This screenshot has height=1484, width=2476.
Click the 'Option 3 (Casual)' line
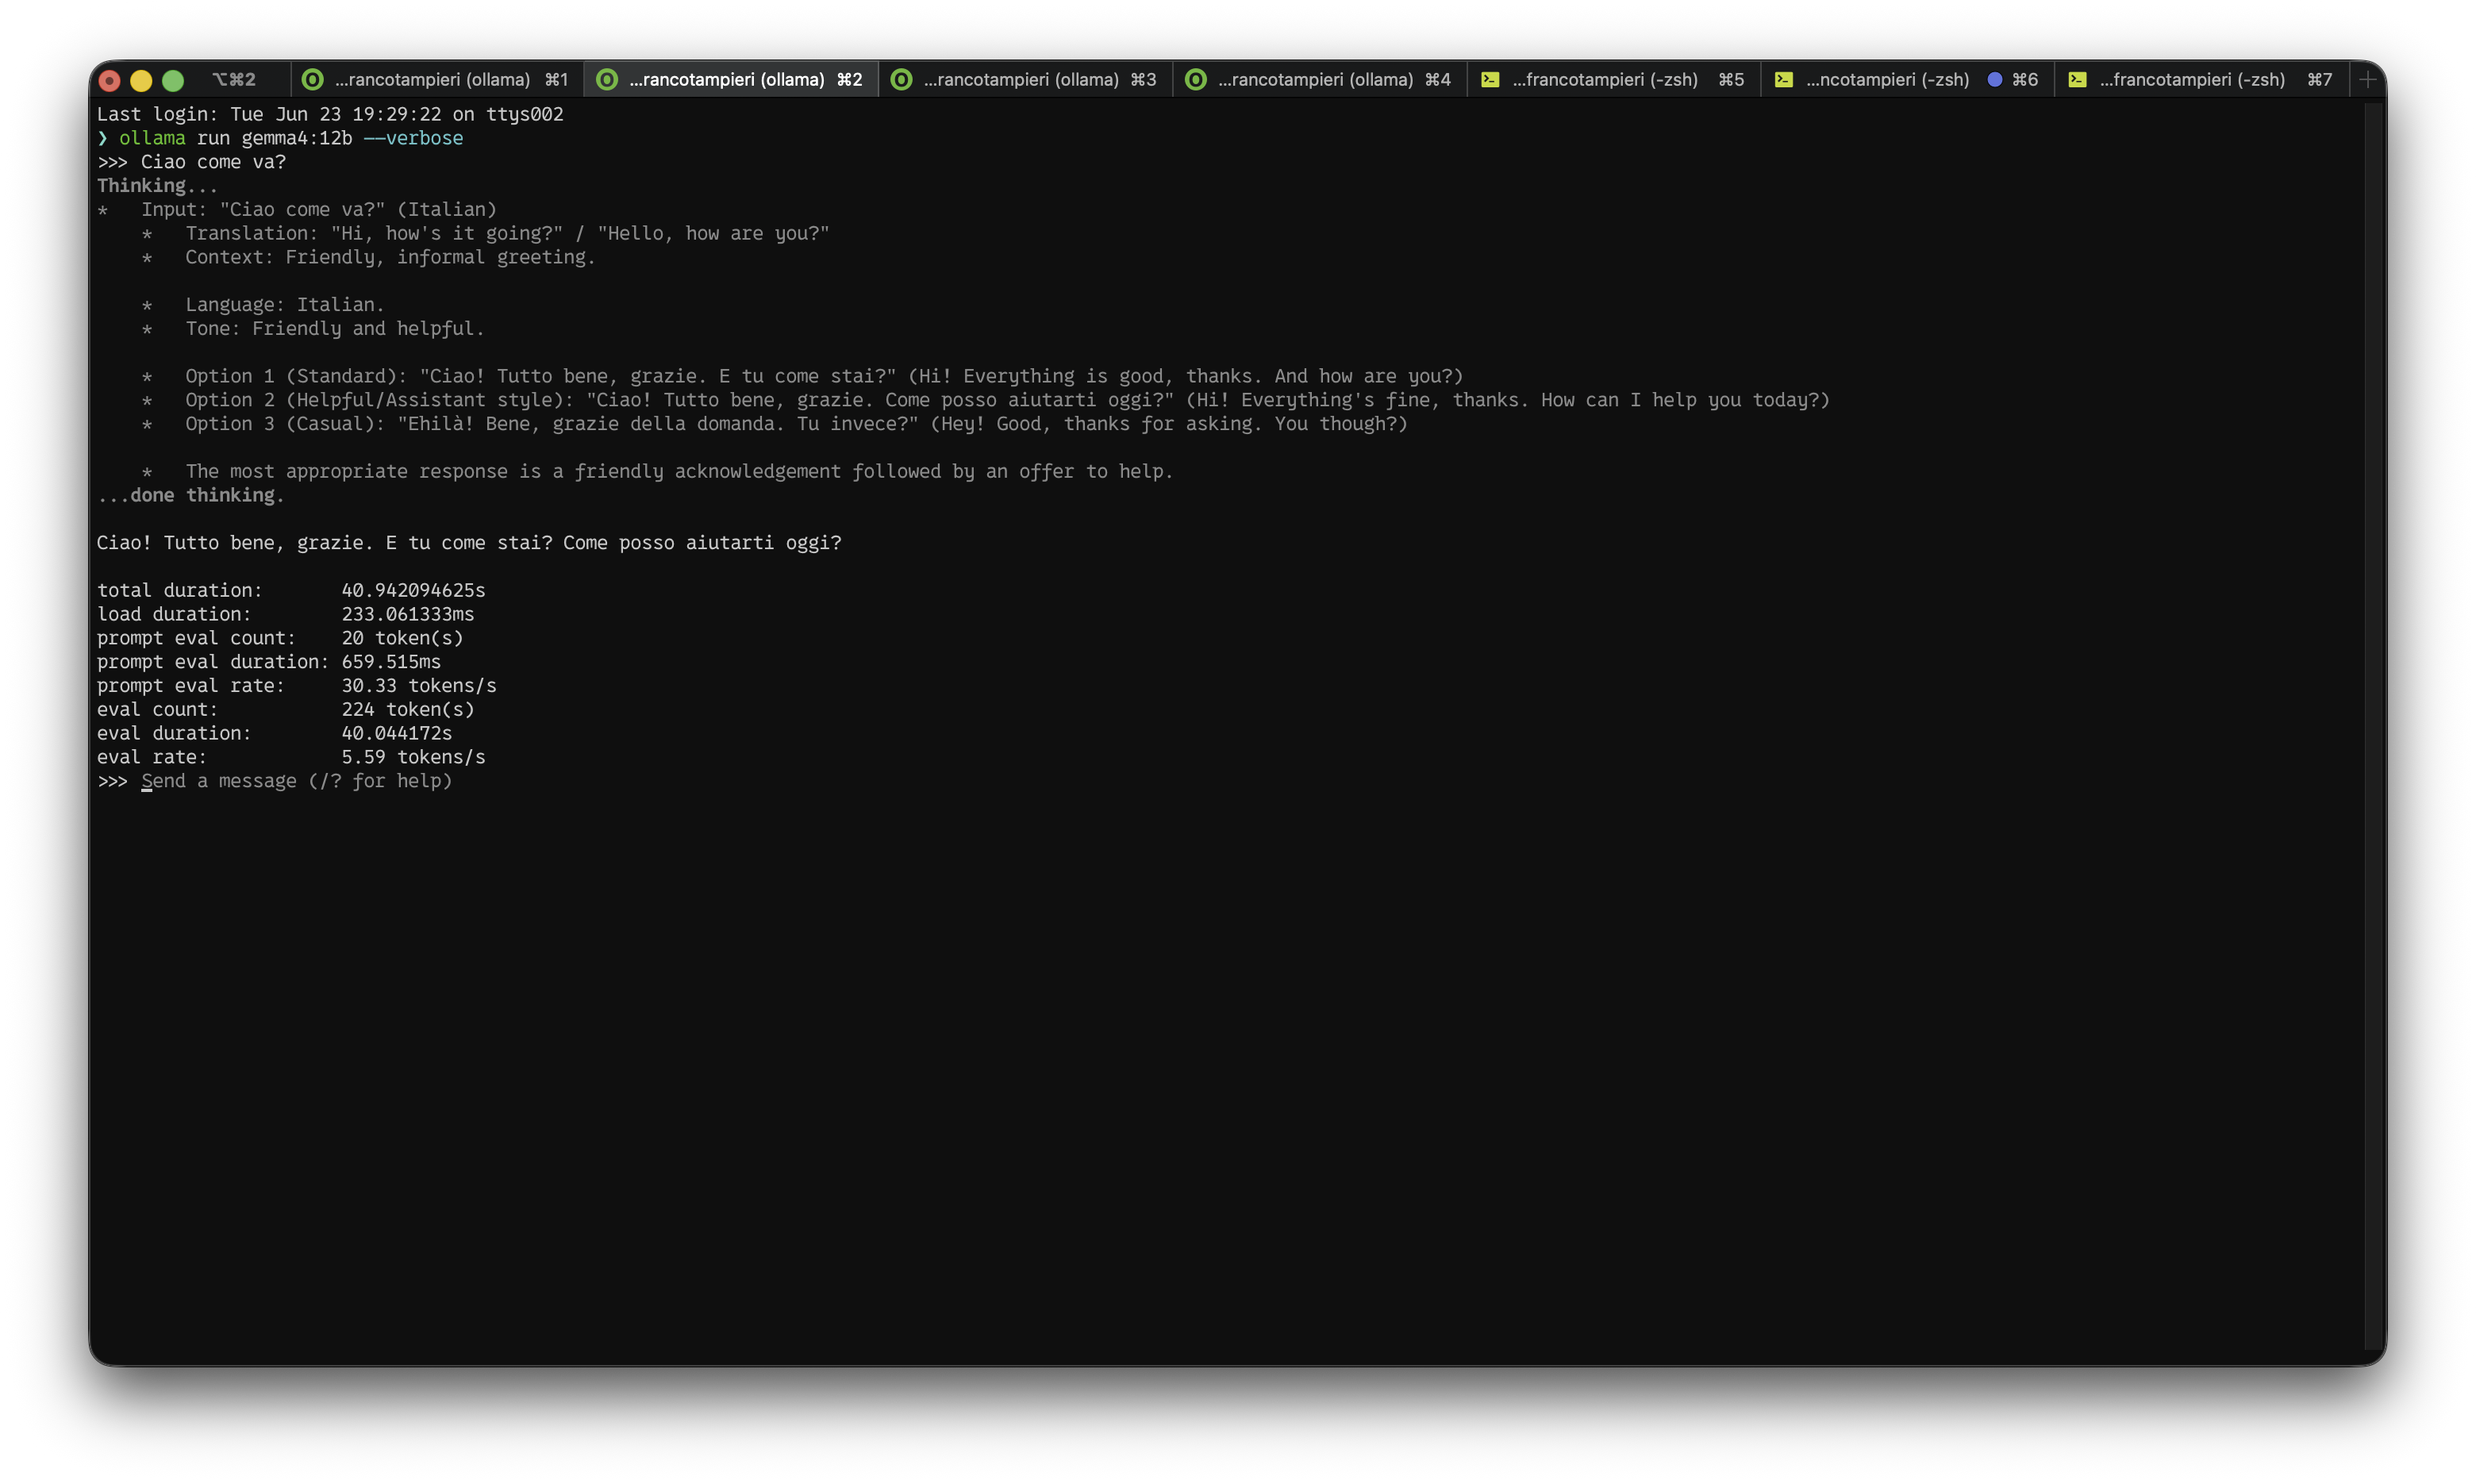point(774,424)
